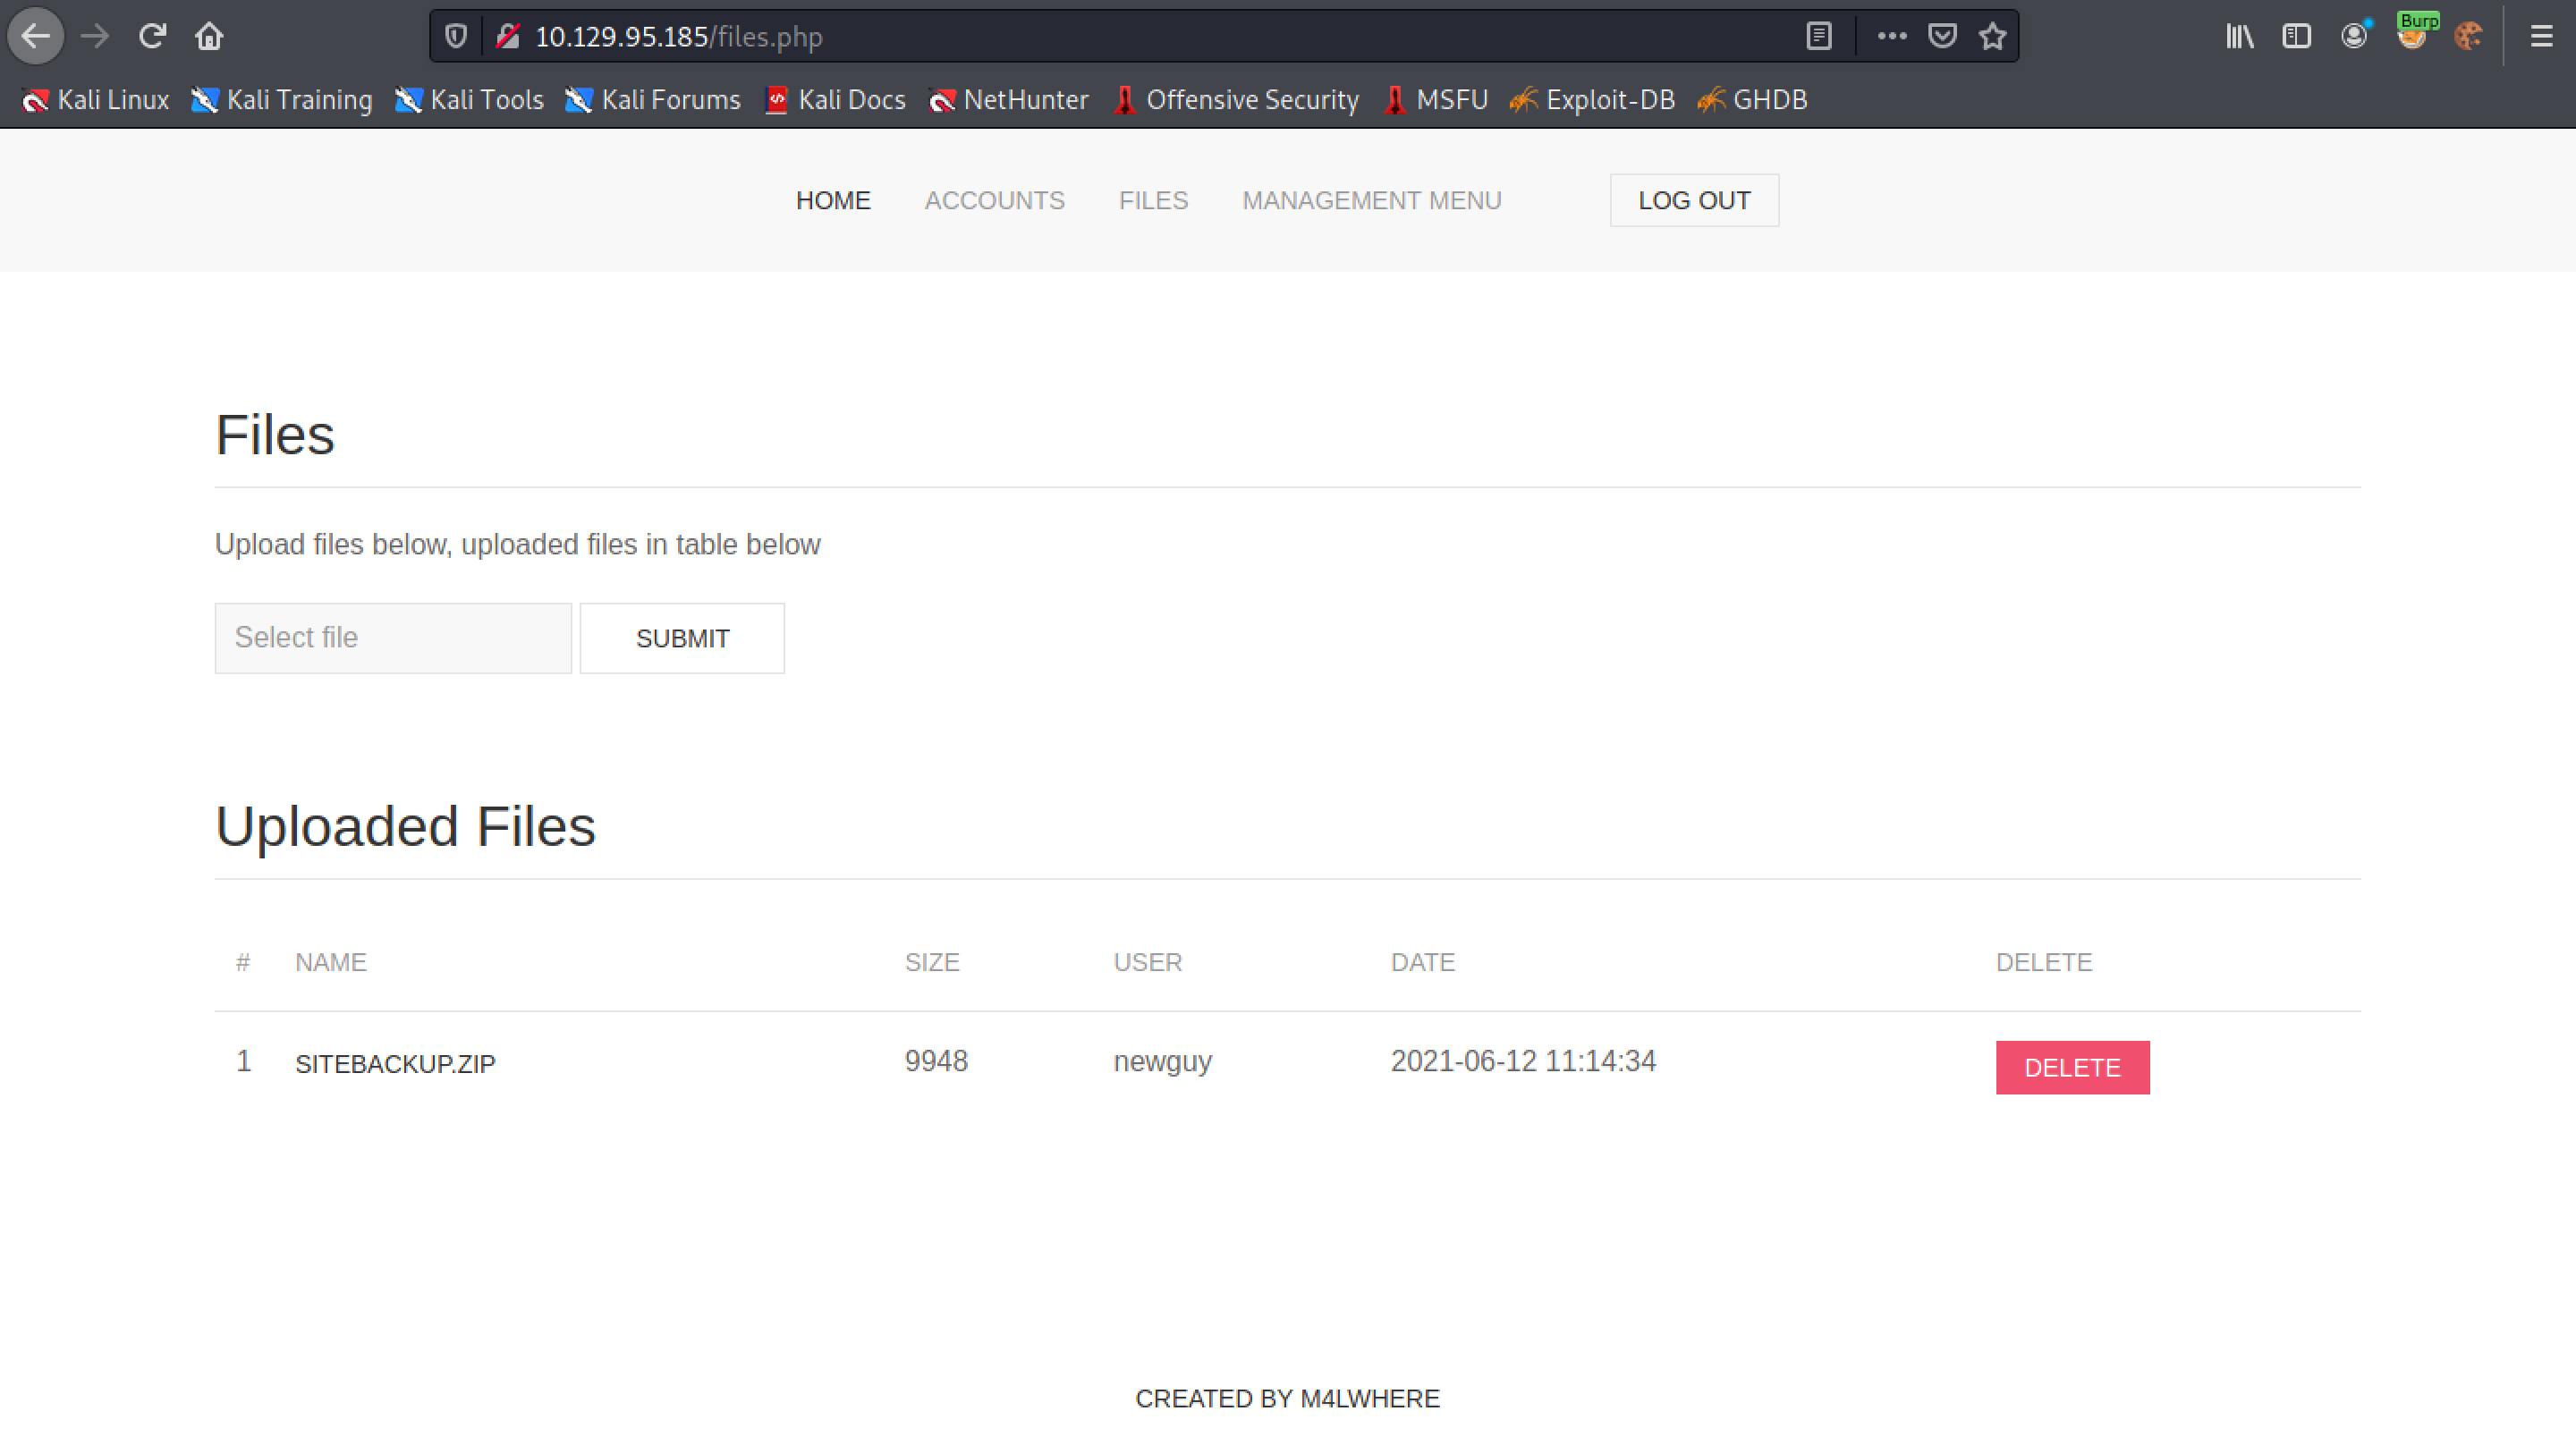This screenshot has width=2576, height=1445.
Task: Save page to Pocket icon
Action: pyautogui.click(x=1942, y=36)
